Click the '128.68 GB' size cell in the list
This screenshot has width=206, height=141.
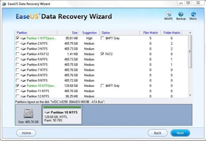pos(71,86)
